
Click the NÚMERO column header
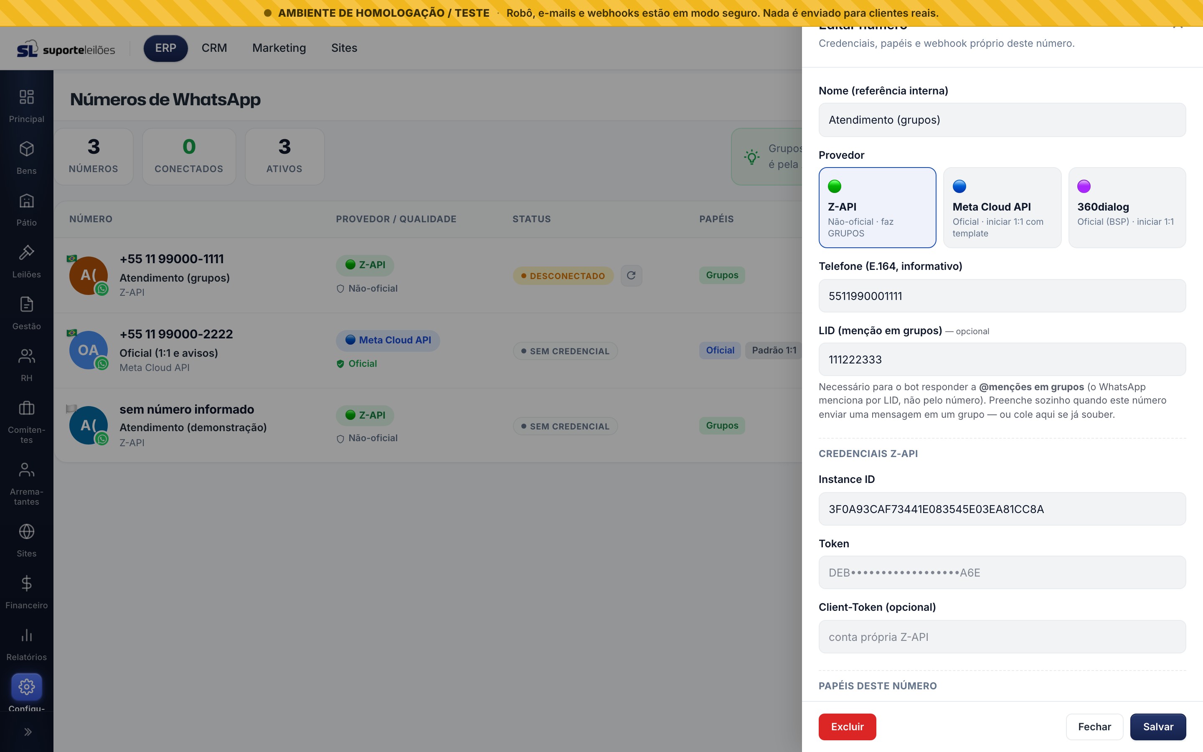[x=91, y=219]
